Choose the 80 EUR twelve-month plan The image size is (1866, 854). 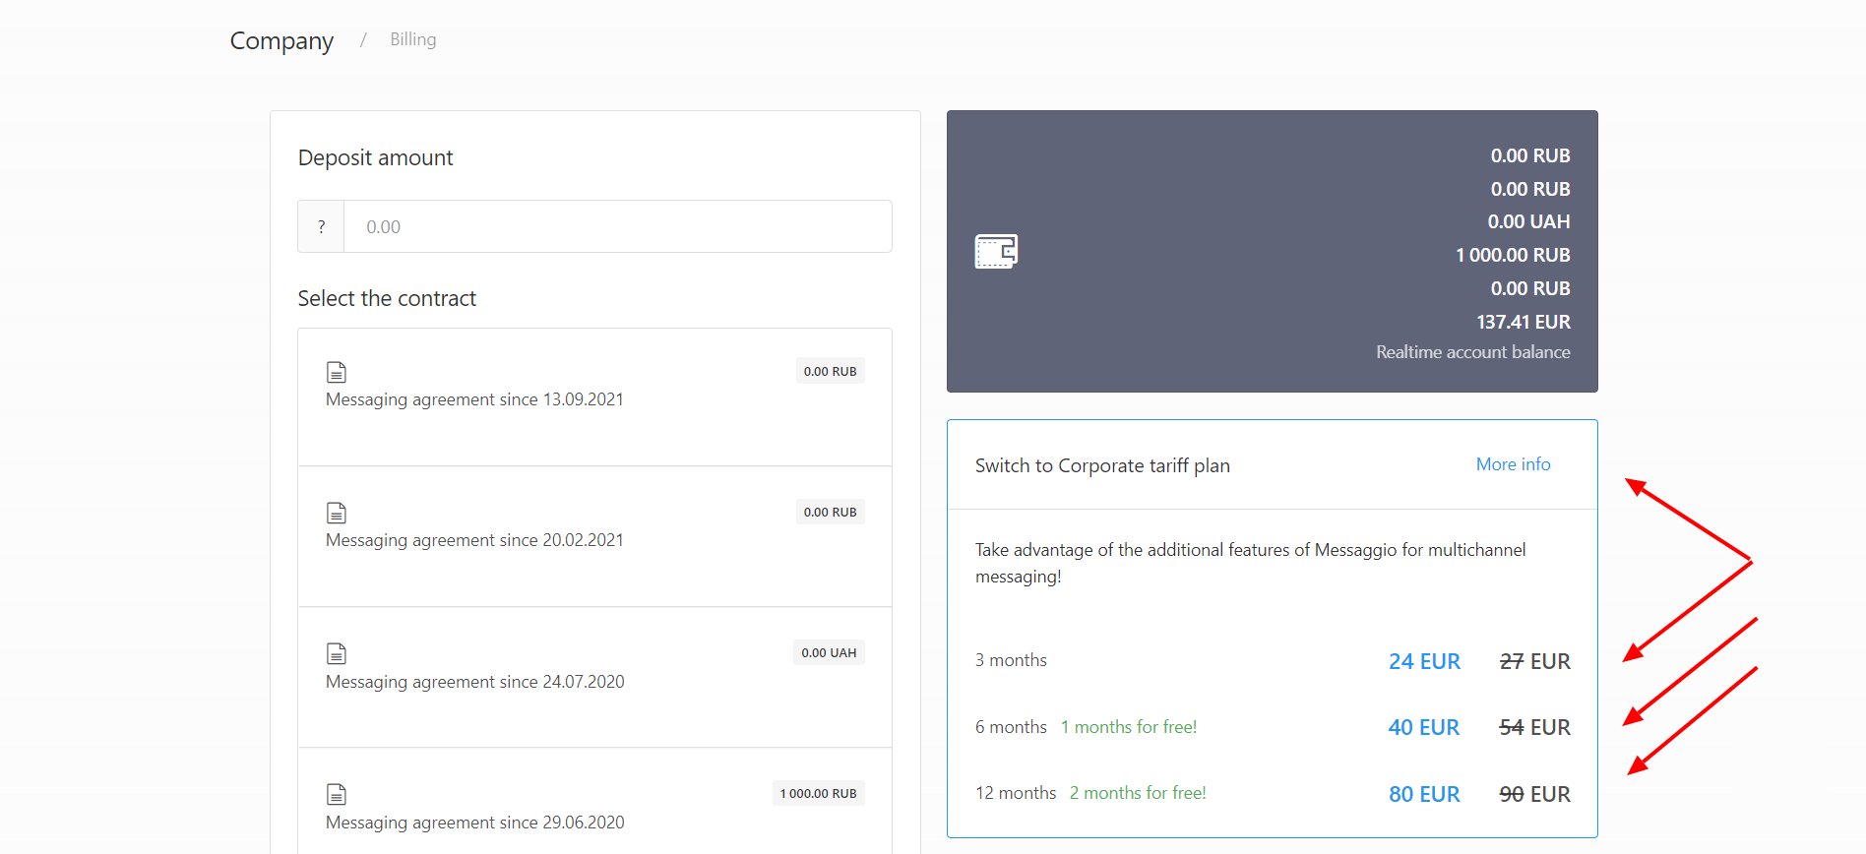(x=1424, y=794)
